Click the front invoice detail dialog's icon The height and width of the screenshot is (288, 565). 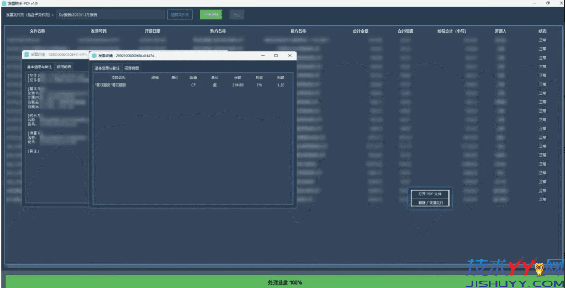94,56
